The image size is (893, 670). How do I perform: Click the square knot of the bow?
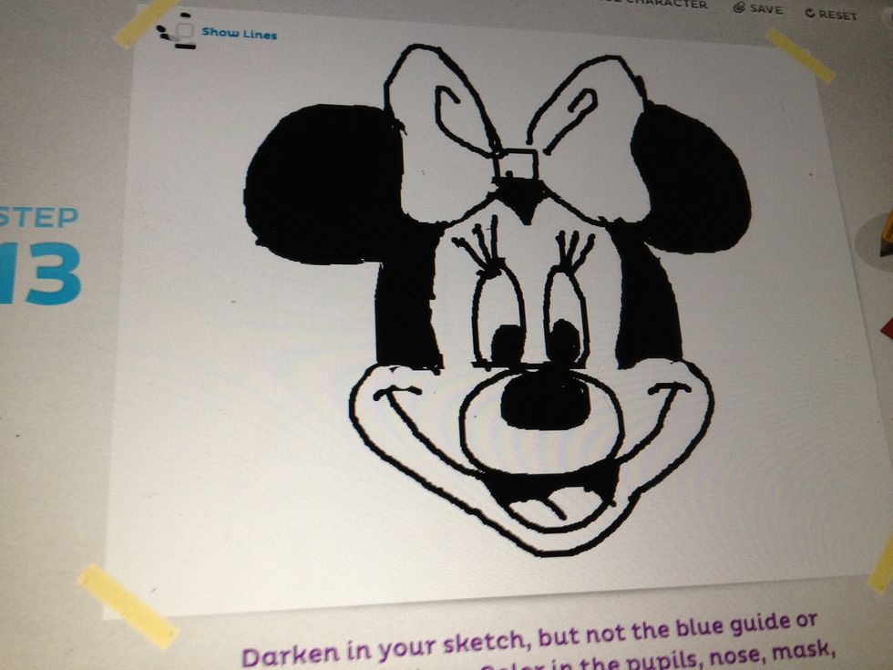tap(518, 165)
